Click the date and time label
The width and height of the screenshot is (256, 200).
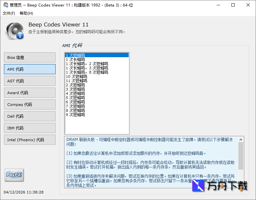(24, 192)
